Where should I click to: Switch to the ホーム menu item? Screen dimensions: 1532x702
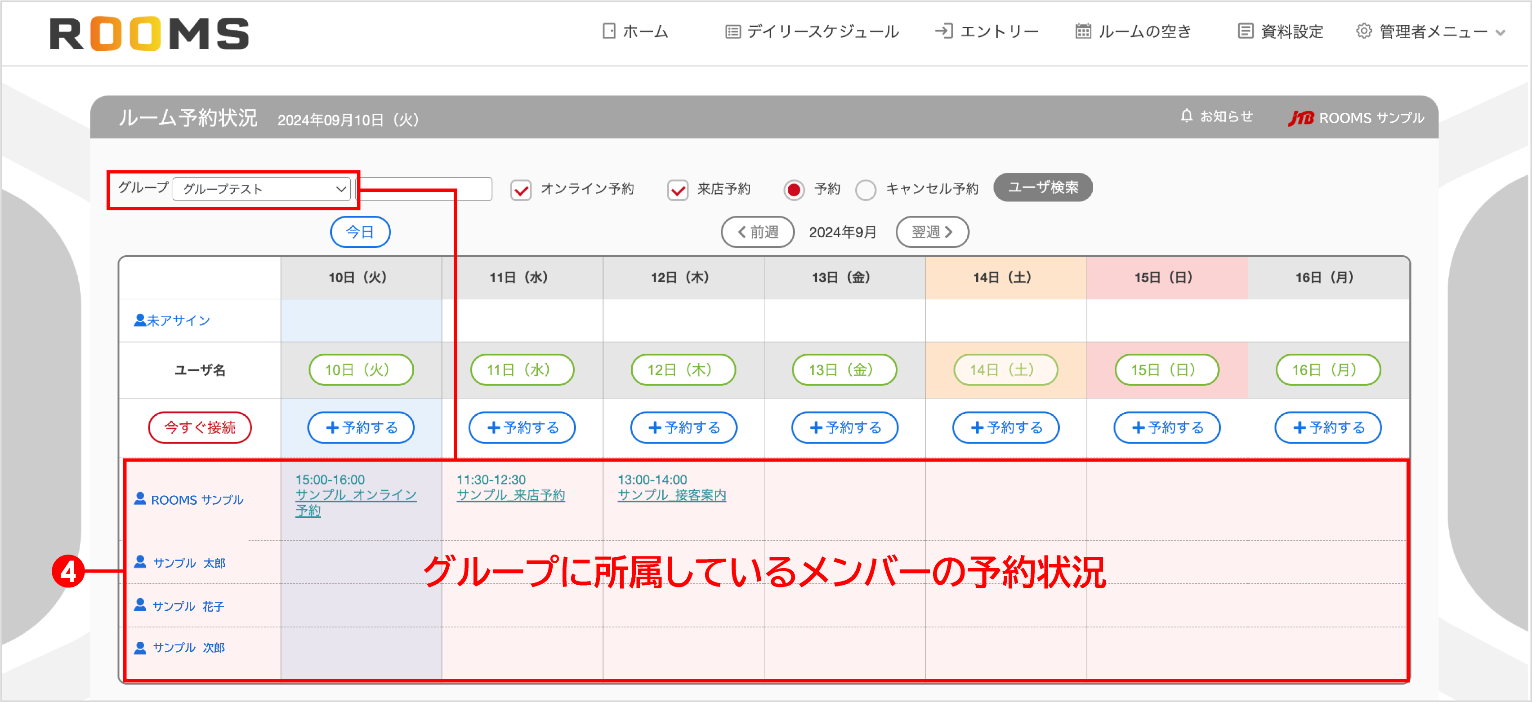[644, 31]
